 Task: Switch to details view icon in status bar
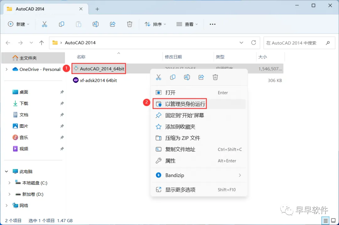point(326,221)
